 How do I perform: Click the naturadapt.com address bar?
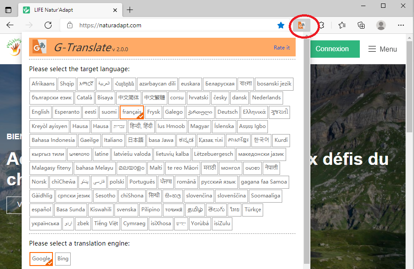[174, 25]
